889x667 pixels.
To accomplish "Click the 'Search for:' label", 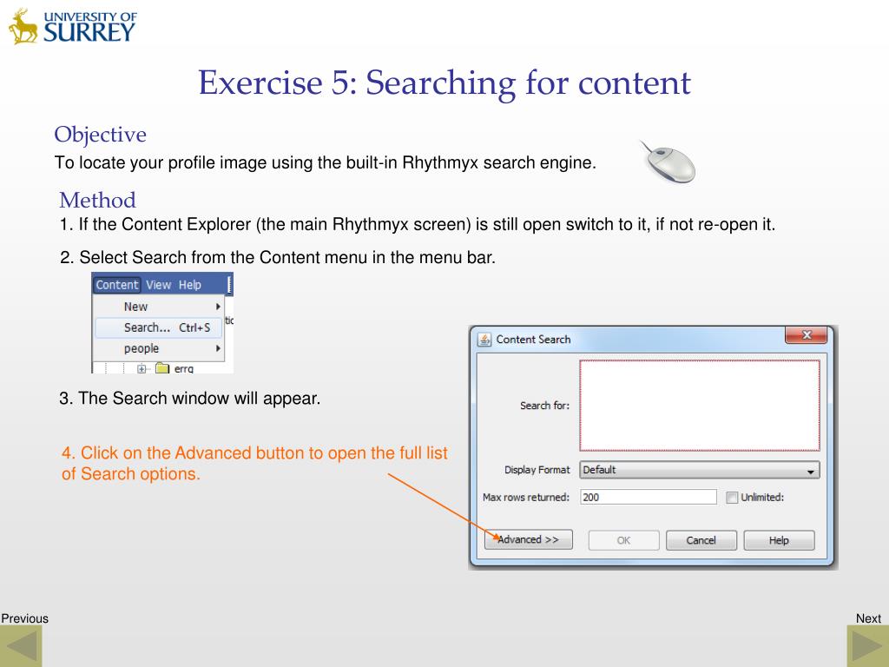I will (x=544, y=406).
